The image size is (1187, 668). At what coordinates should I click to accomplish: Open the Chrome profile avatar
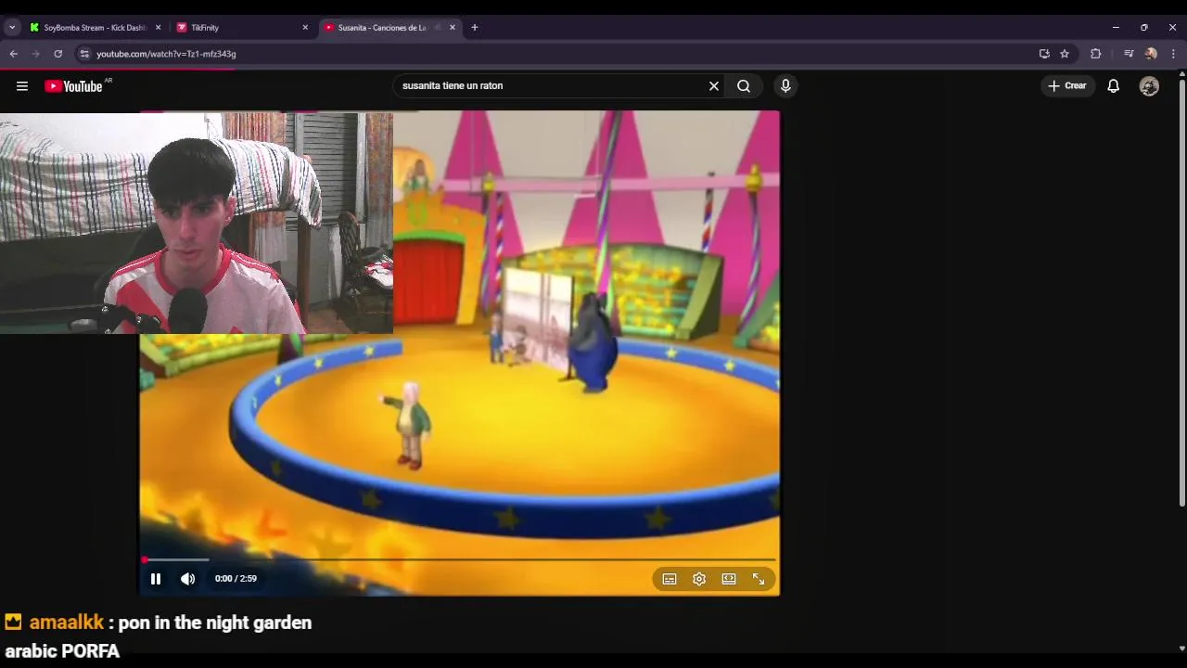coord(1151,54)
